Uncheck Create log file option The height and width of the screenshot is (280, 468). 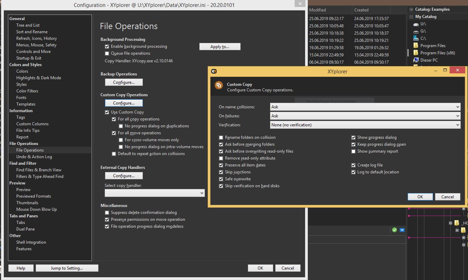(353, 165)
